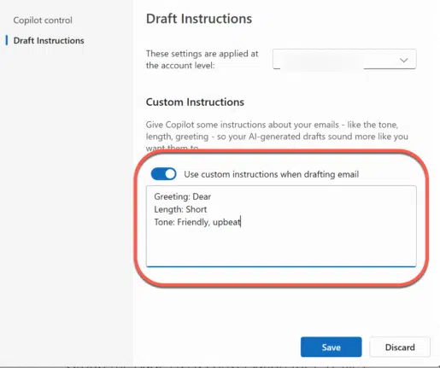Save the draft instruction settings

click(x=331, y=347)
